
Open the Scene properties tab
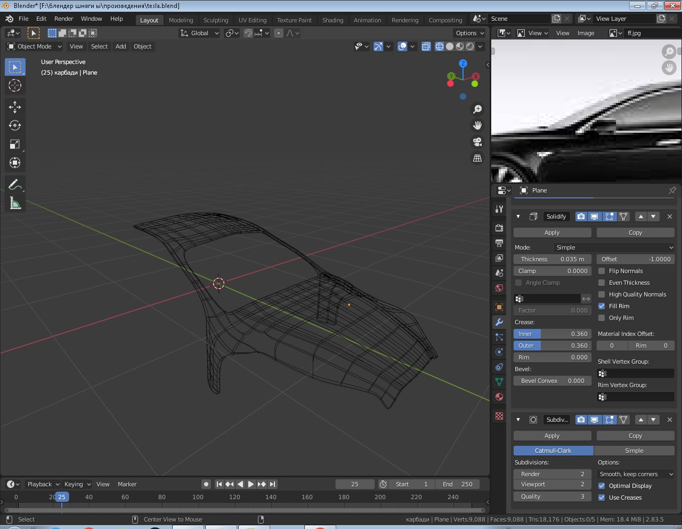(499, 273)
